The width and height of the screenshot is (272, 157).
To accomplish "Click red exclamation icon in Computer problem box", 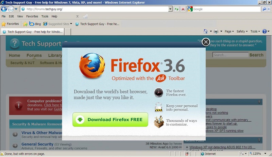I will point(19,105).
